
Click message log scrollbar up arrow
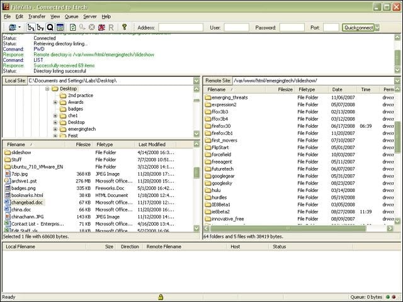397,38
